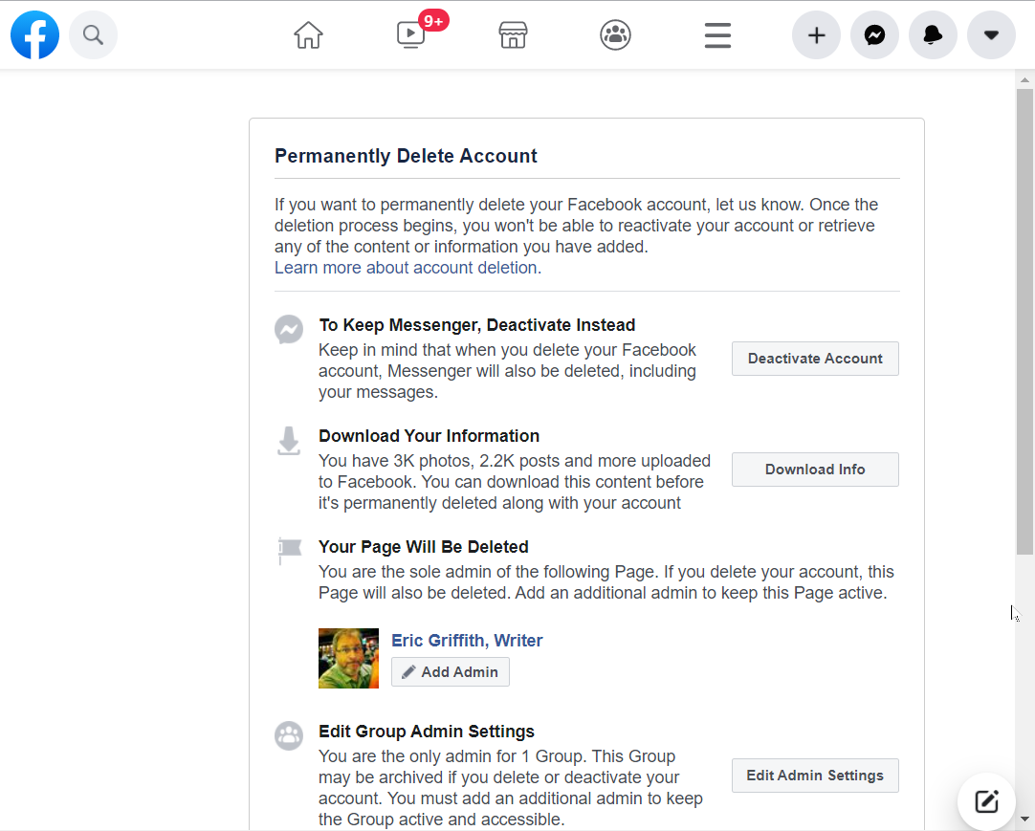Click the Eric Griffith page profile thumbnail
This screenshot has height=831, width=1035.
[348, 658]
